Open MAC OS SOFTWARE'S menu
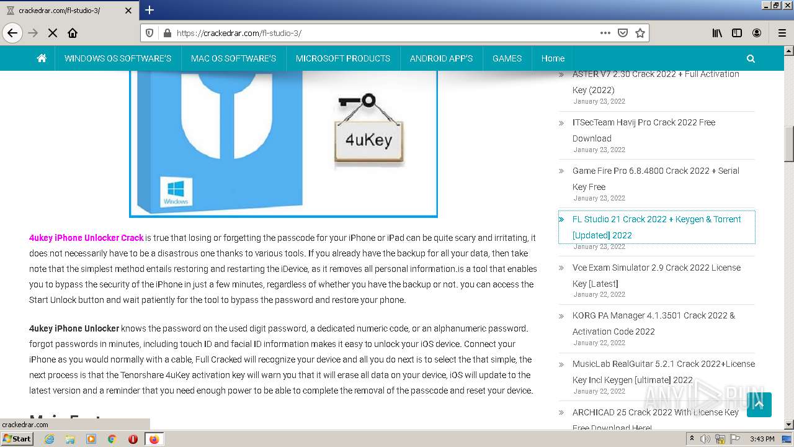This screenshot has width=794, height=447. pos(233,58)
